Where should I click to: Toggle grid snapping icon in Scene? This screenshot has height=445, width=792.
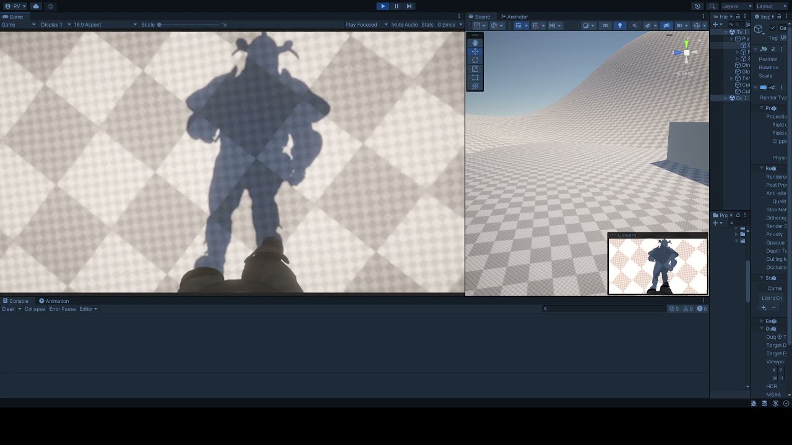point(518,25)
